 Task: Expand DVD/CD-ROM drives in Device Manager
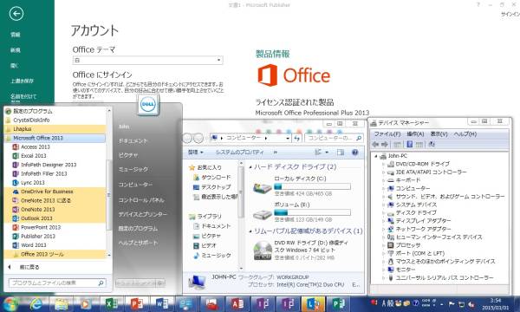(383, 164)
